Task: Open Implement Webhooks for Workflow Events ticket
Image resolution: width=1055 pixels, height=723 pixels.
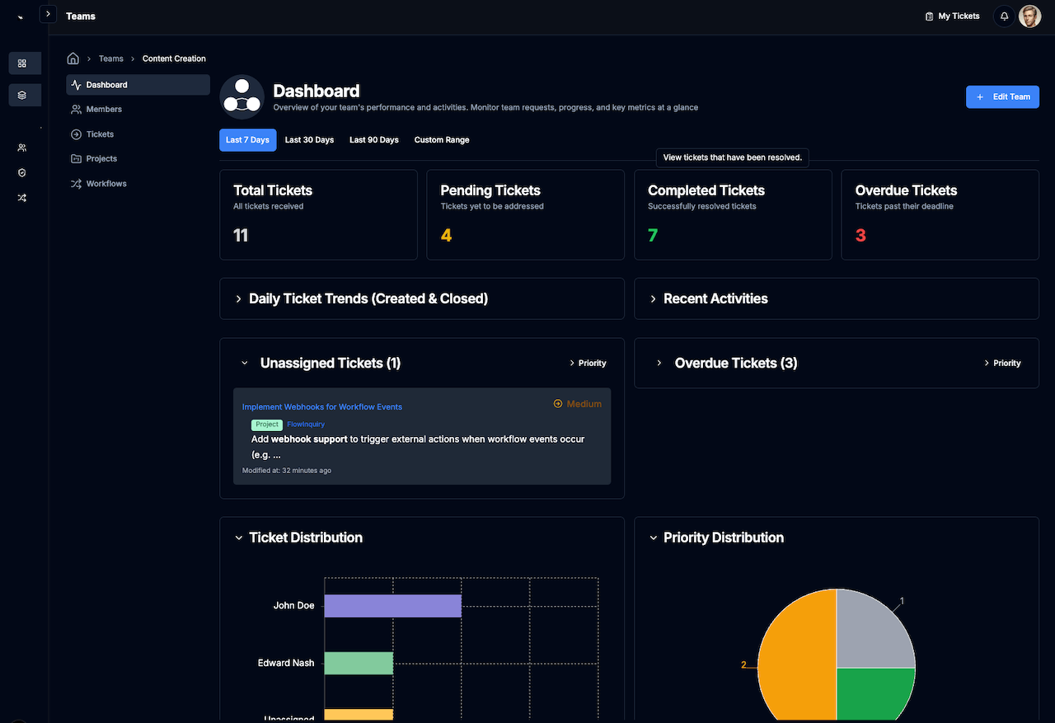Action: 322,407
